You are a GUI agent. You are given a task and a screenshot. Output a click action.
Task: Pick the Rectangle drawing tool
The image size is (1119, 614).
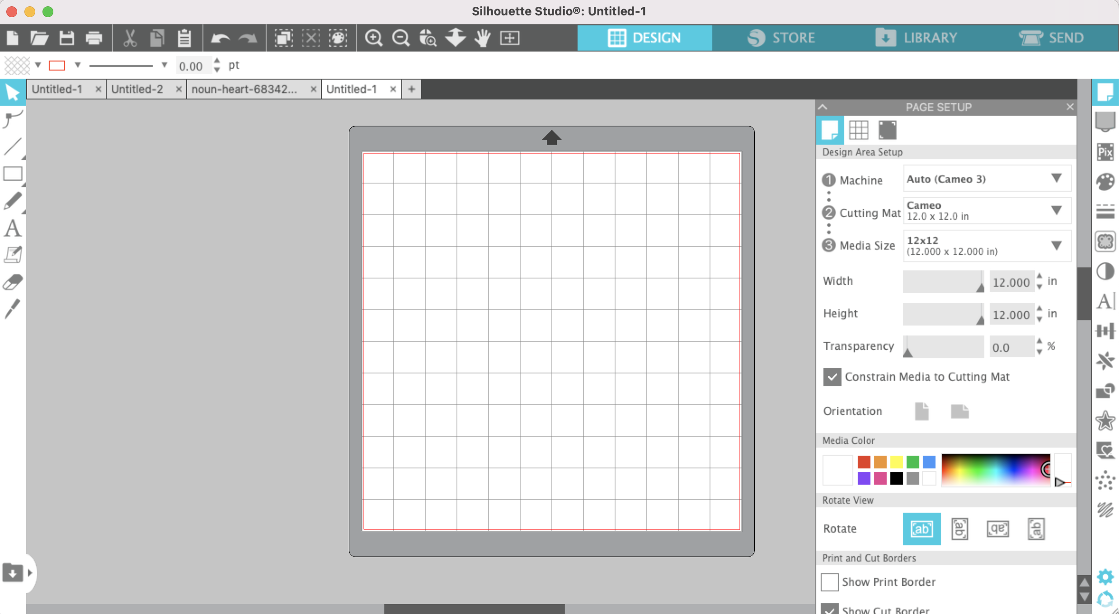pos(13,174)
